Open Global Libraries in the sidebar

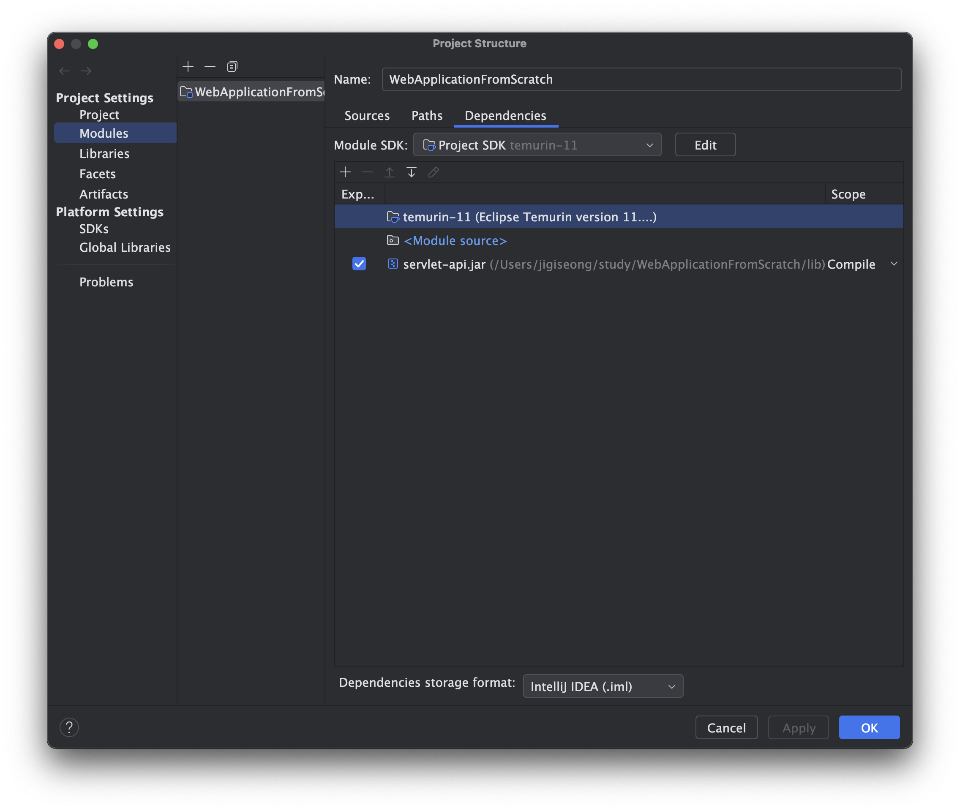pyautogui.click(x=125, y=248)
